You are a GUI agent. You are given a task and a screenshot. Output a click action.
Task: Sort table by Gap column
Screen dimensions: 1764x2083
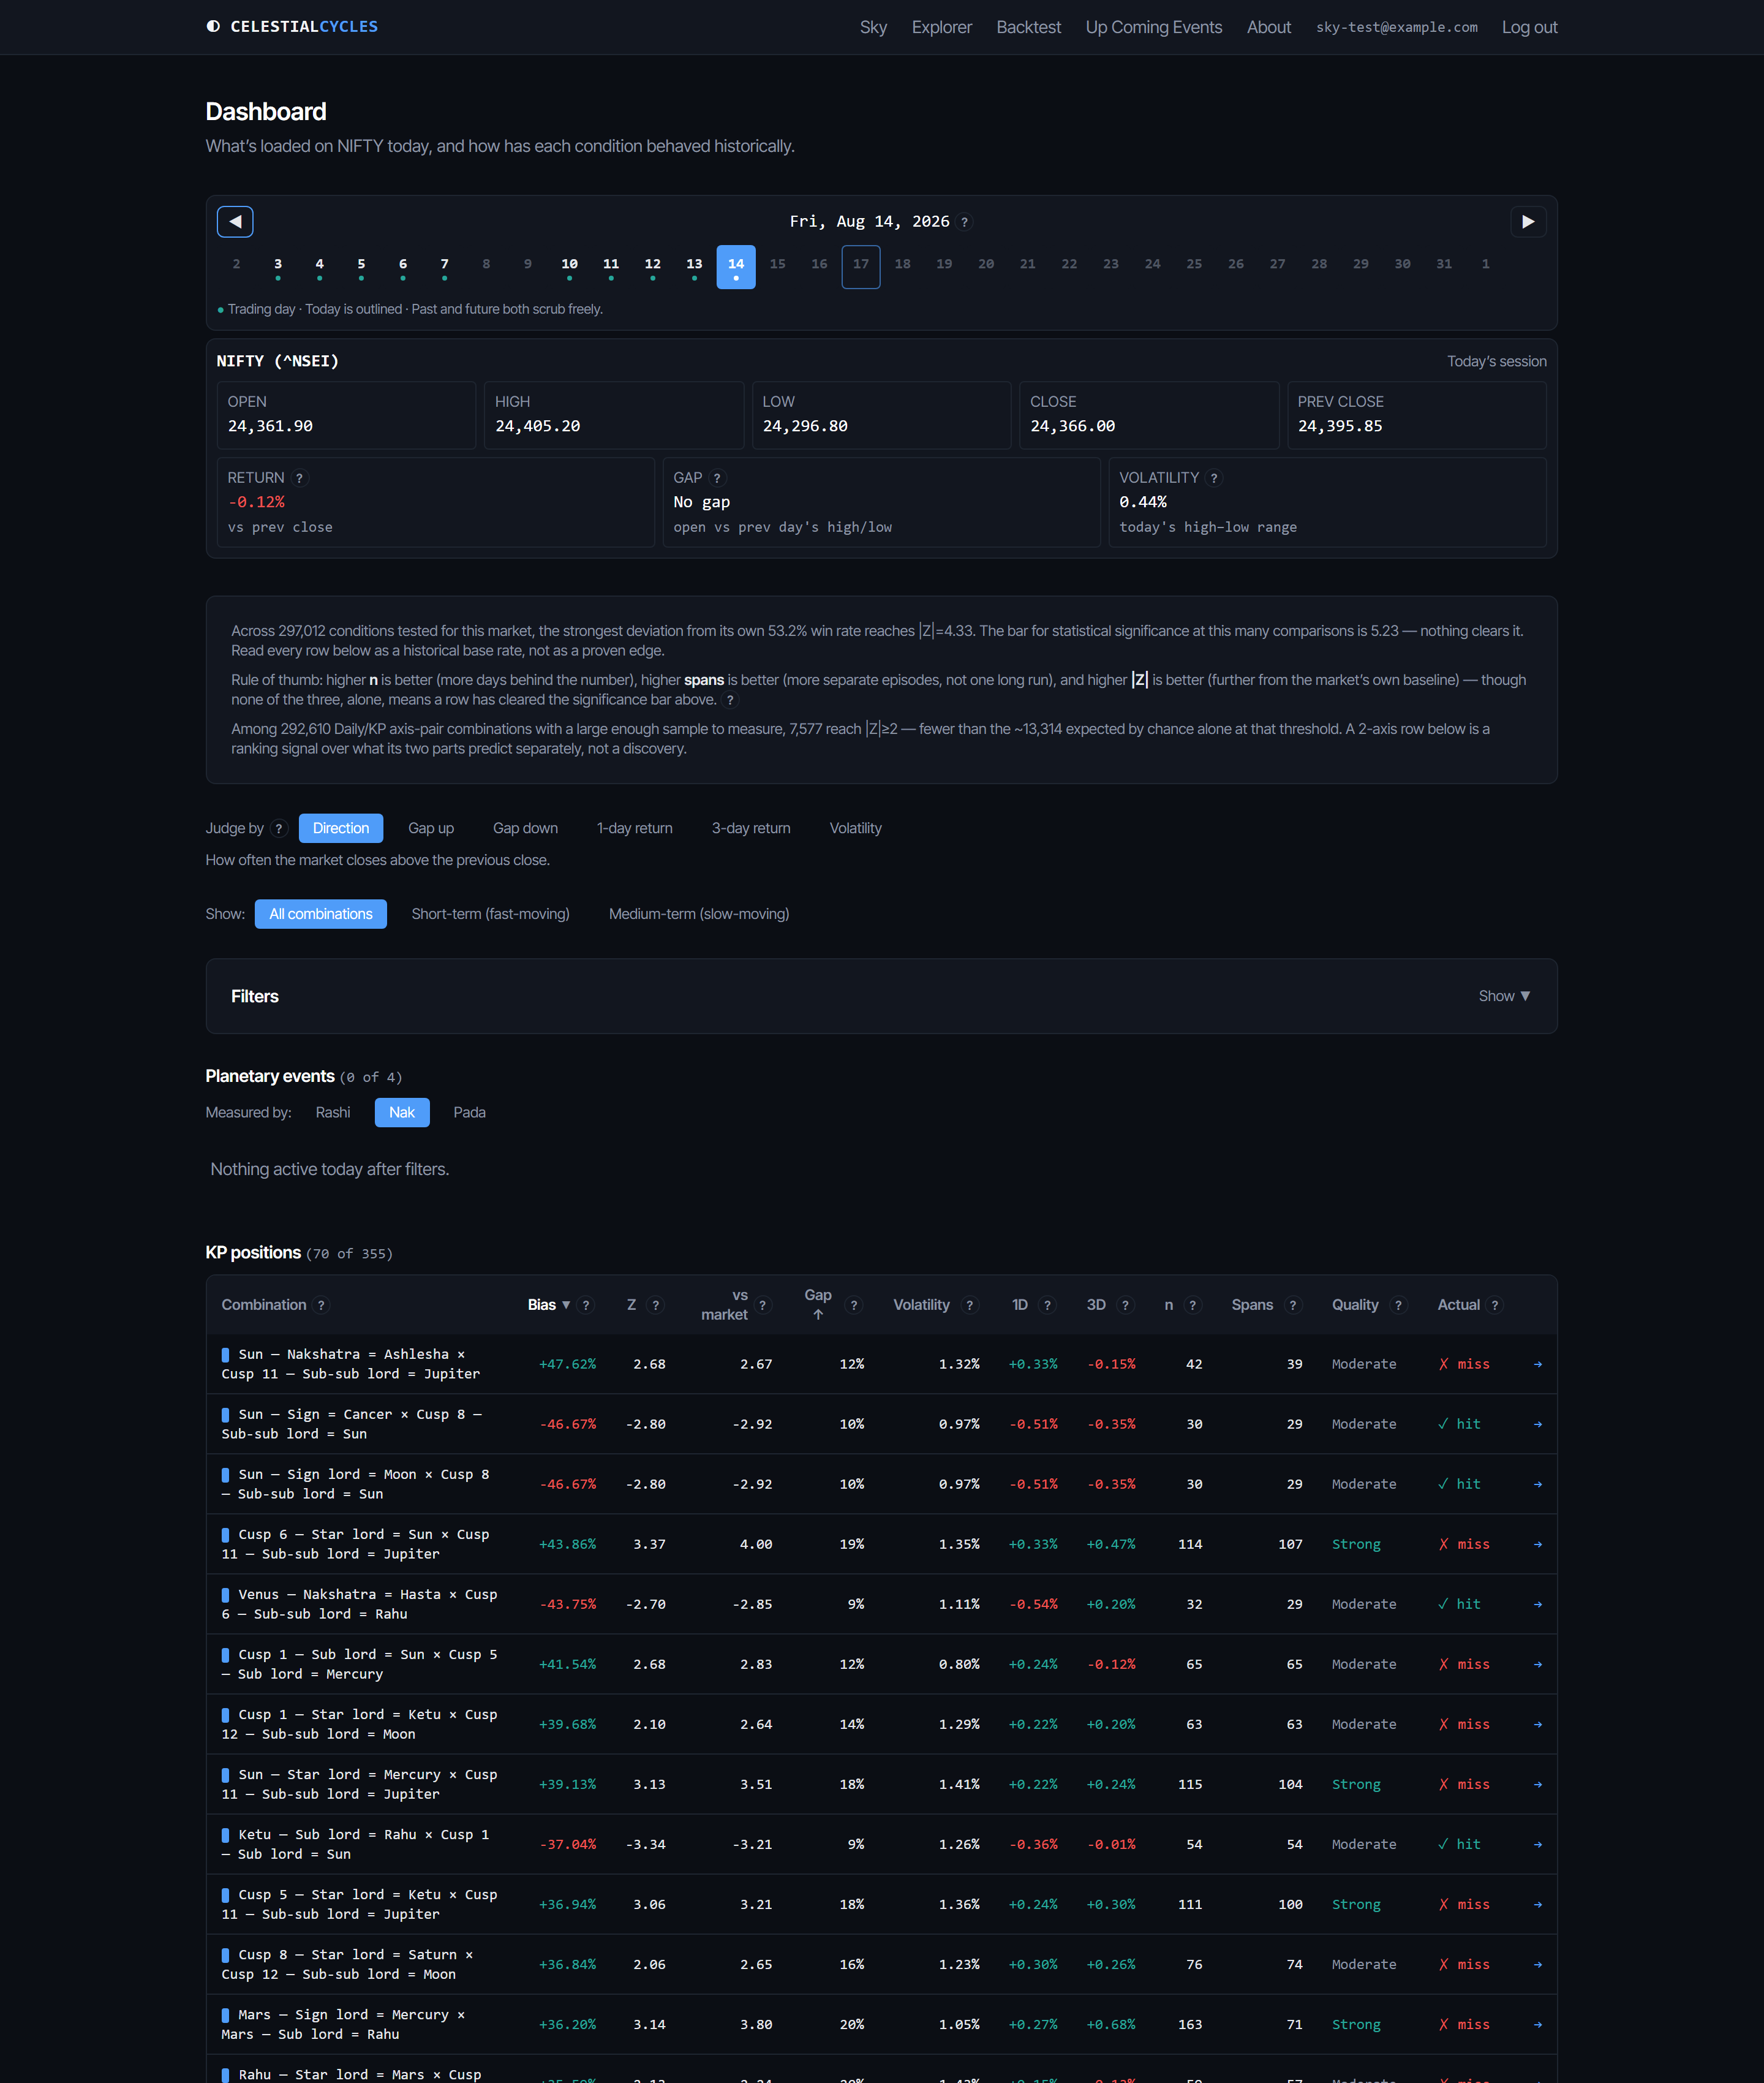(818, 1304)
